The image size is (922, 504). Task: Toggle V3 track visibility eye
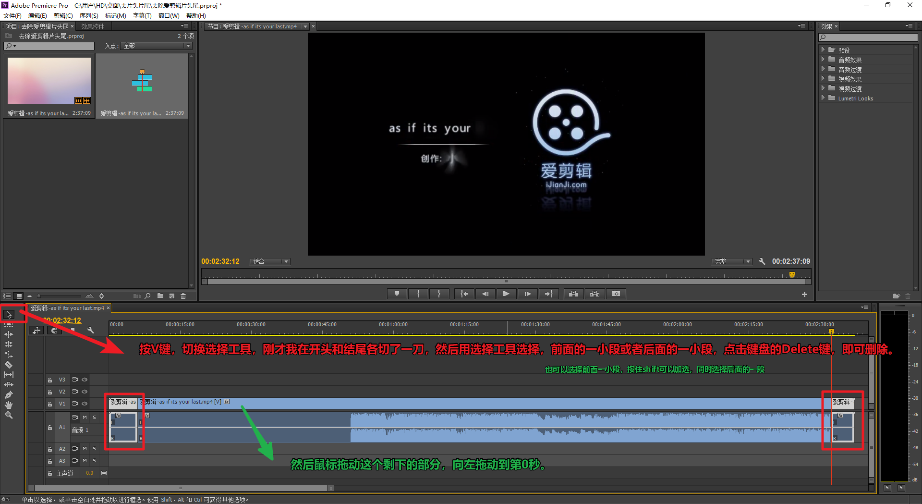point(85,380)
